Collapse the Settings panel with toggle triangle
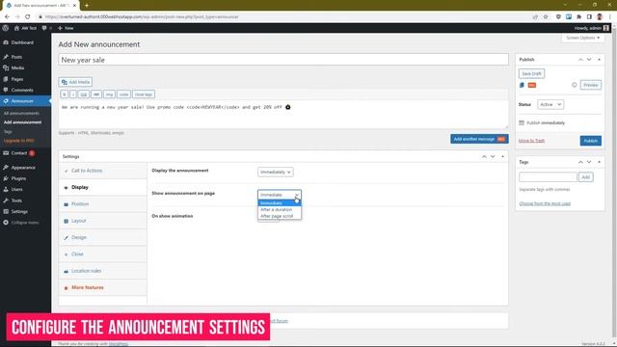617x347 pixels. click(502, 156)
